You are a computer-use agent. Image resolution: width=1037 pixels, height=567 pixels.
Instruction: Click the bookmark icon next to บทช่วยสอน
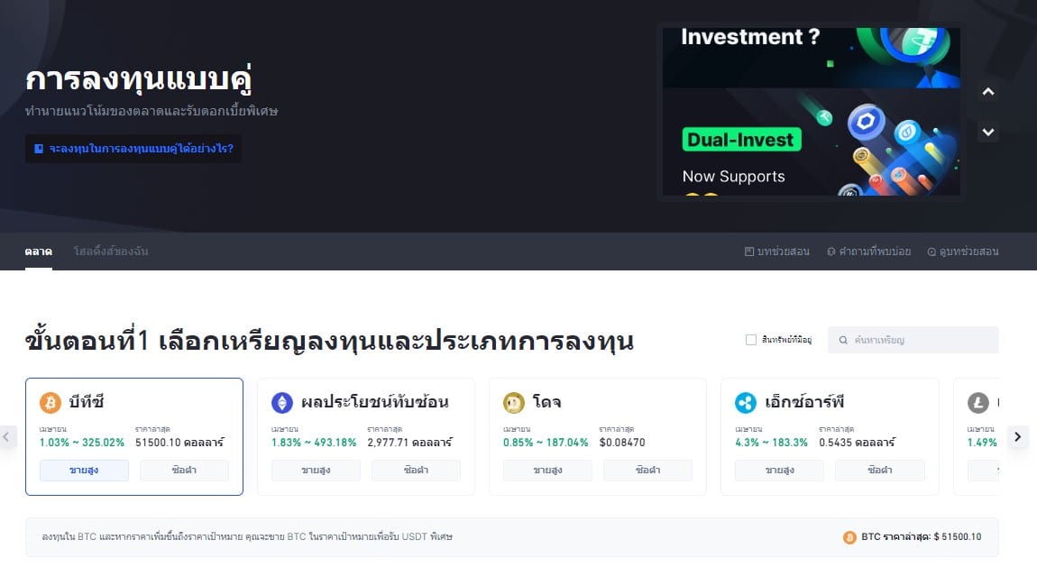pyautogui.click(x=748, y=251)
